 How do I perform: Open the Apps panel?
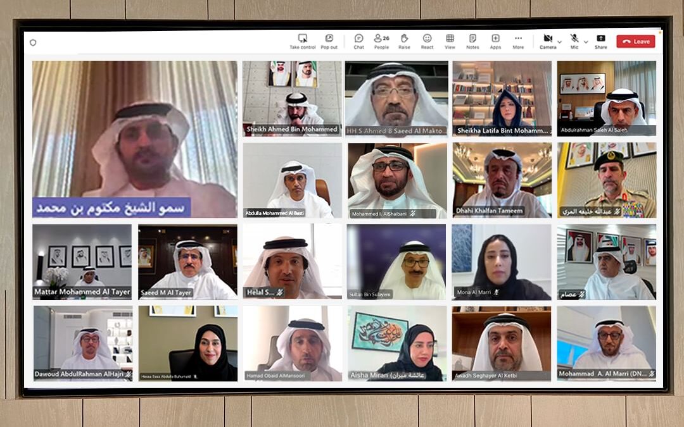coord(495,39)
